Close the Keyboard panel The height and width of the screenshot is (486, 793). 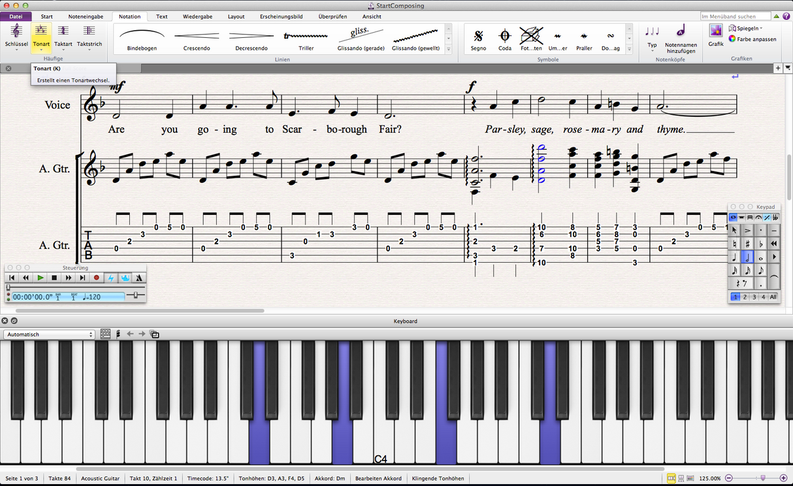(5, 321)
